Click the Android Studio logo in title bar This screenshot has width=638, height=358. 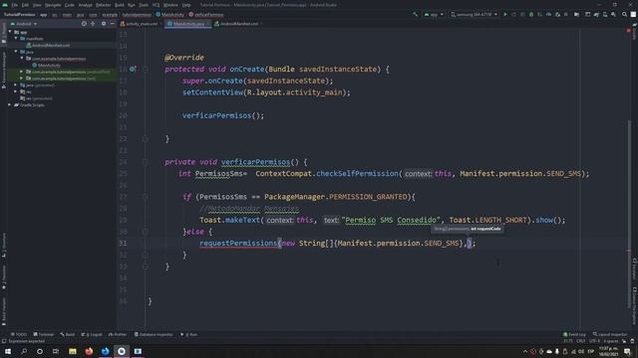coord(5,5)
